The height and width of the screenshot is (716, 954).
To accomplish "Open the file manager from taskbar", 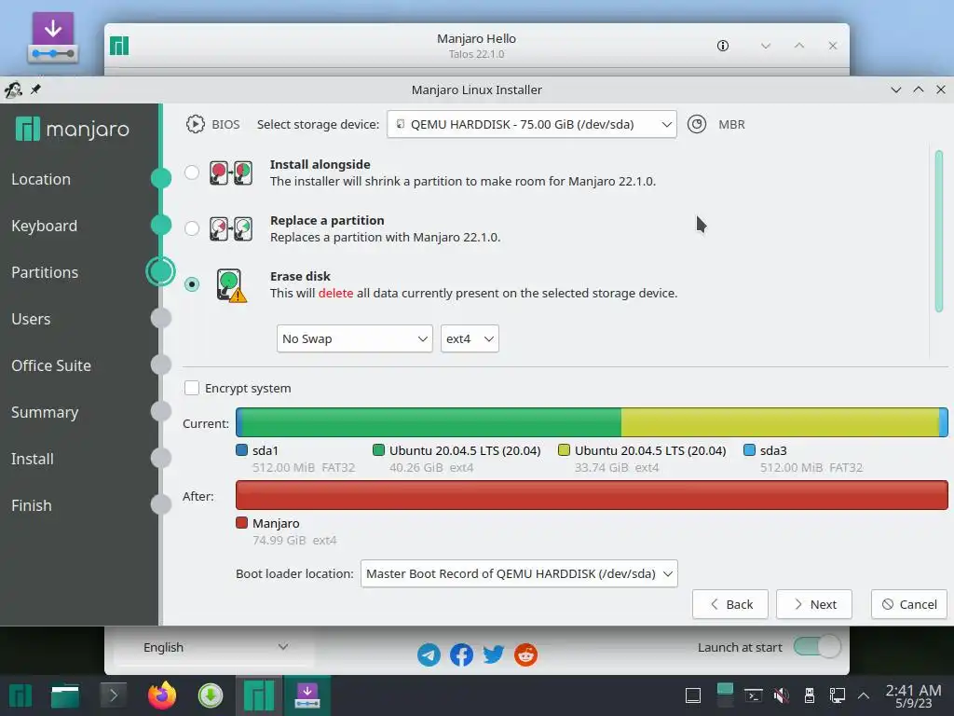I will pos(65,695).
